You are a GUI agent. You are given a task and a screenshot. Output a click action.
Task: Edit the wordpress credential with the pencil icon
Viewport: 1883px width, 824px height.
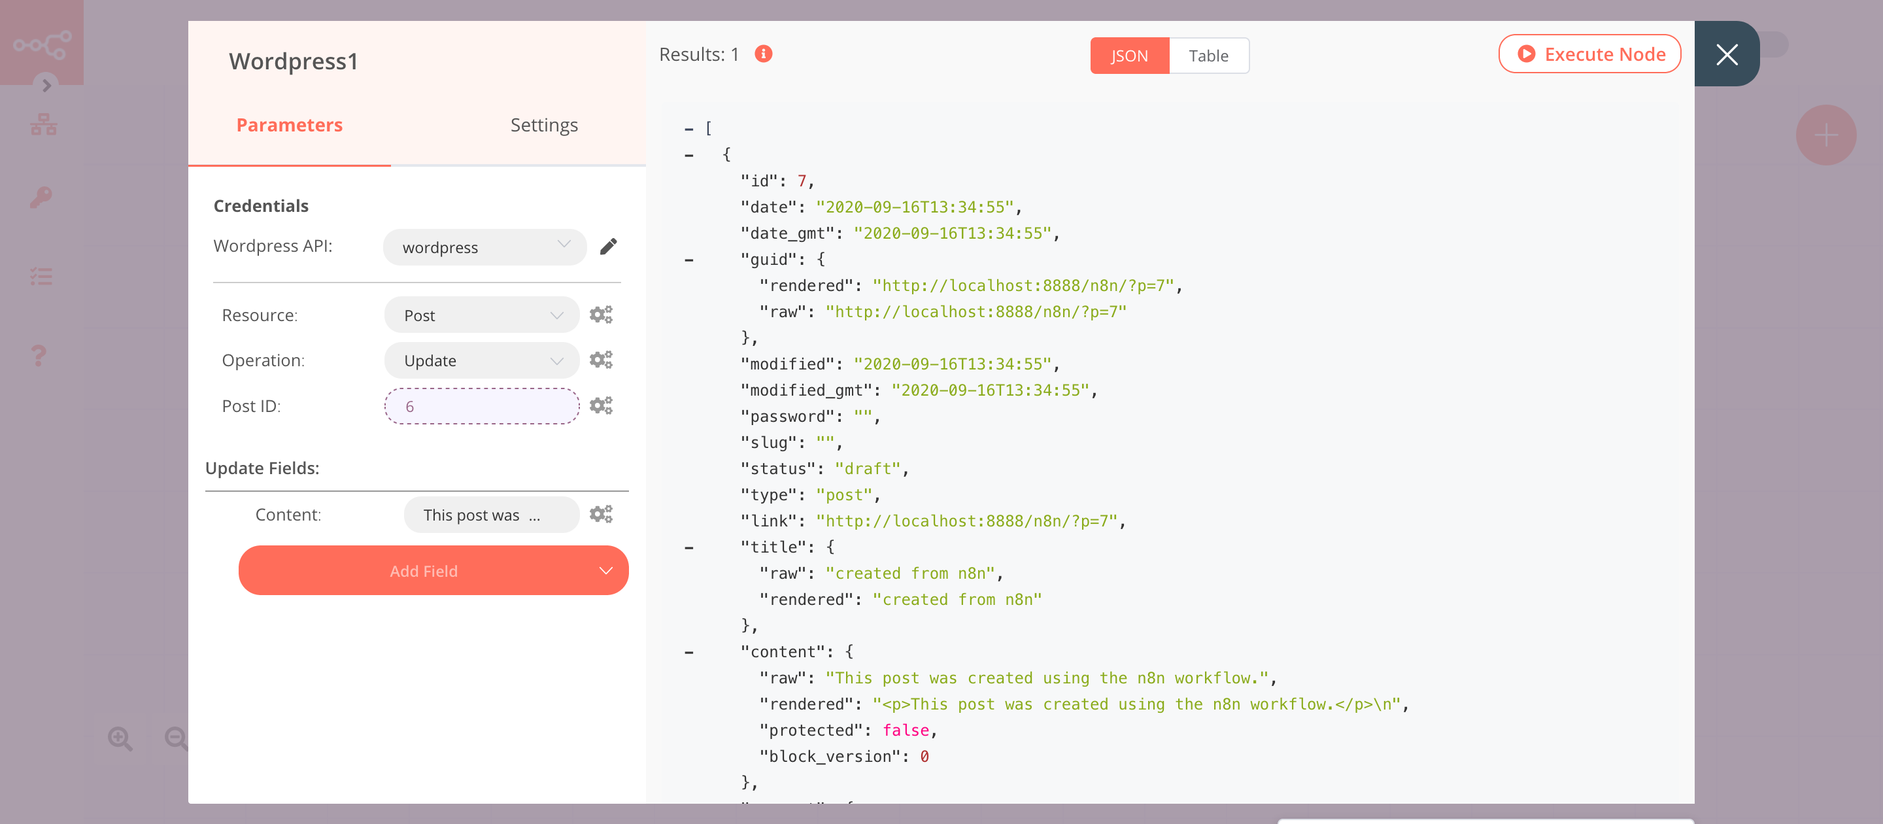[609, 247]
